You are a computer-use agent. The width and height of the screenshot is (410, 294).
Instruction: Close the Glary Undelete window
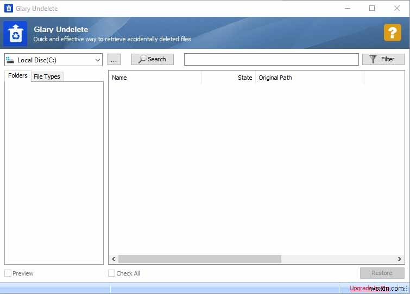tap(397, 8)
